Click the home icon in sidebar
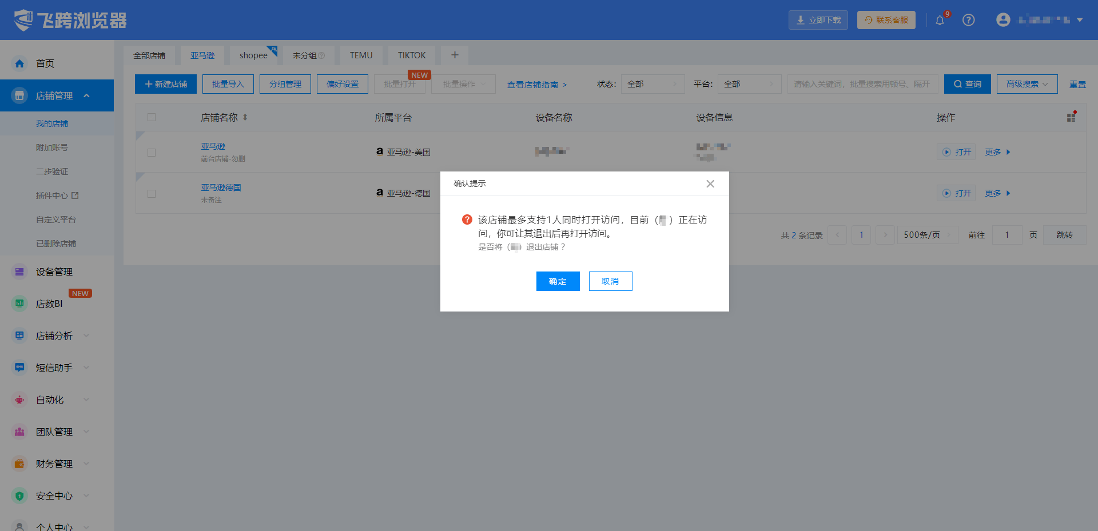The image size is (1098, 531). (x=19, y=63)
